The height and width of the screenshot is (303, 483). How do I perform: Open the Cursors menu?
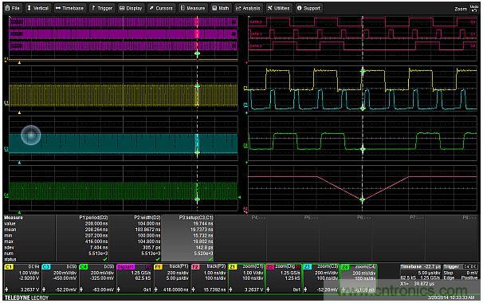pos(161,8)
